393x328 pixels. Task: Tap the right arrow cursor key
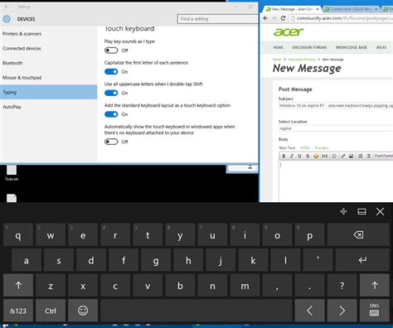tap(342, 311)
